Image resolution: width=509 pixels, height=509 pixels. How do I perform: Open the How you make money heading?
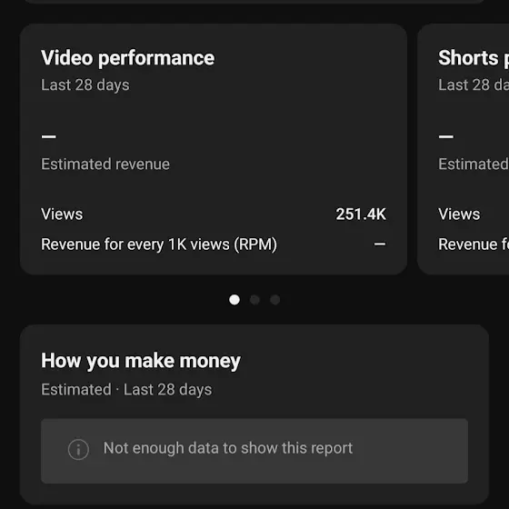(141, 361)
